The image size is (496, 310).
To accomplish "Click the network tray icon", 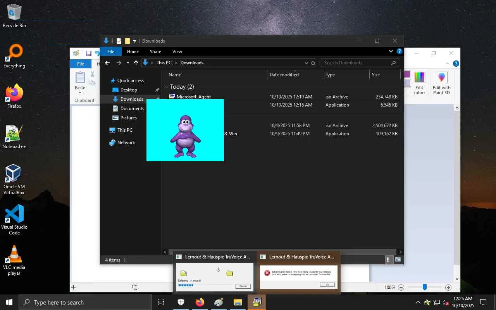I will 437,302.
